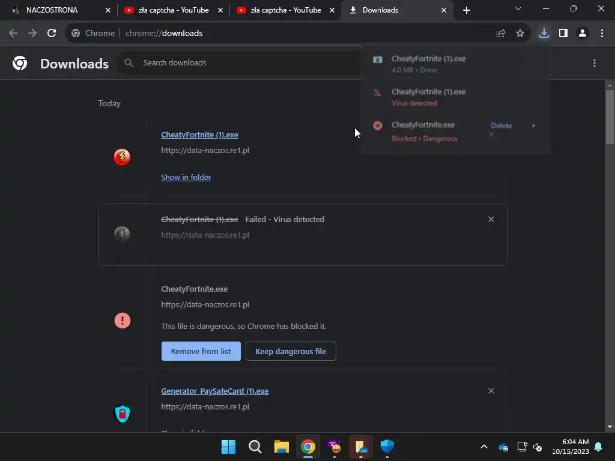This screenshot has width=615, height=461.
Task: Toggle the downloads bubble icon in toolbar
Action: coord(544,34)
